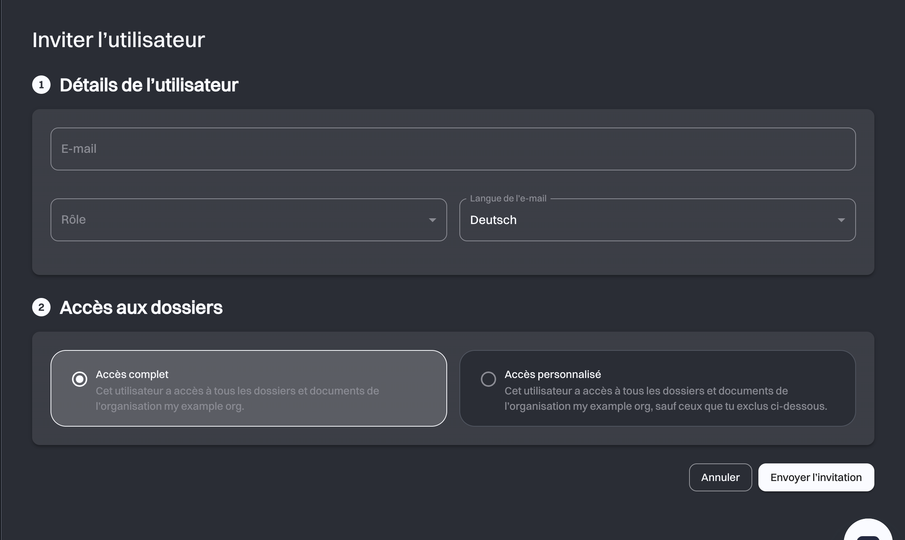Click the Accès personnalisé description text
Image resolution: width=905 pixels, height=540 pixels.
666,399
